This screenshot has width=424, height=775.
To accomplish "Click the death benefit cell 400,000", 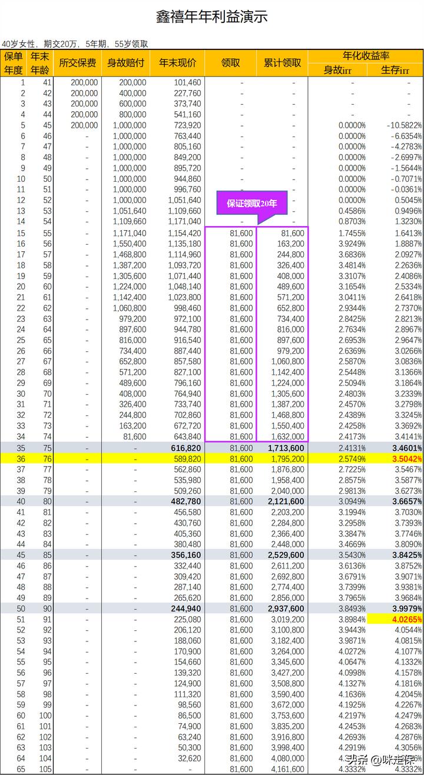I will [x=132, y=93].
